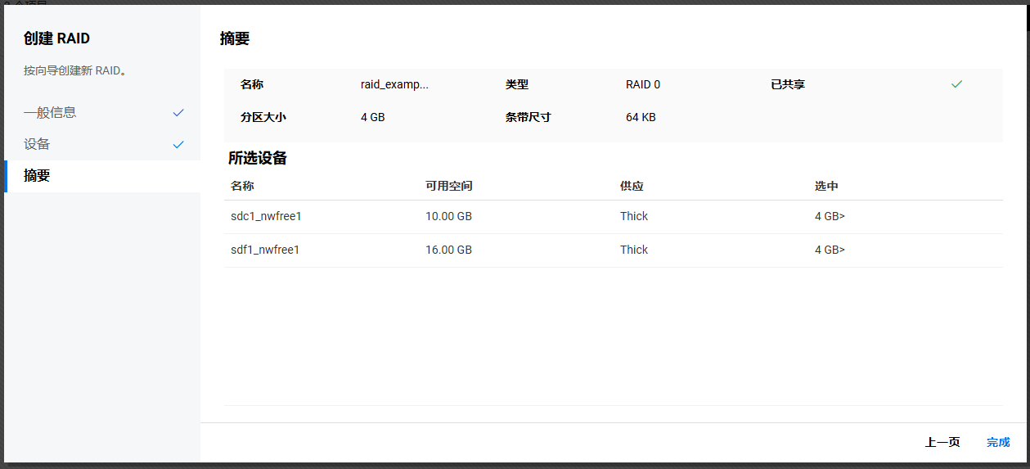Click the 设备 completed checkmark icon
The image size is (1030, 469).
(178, 145)
